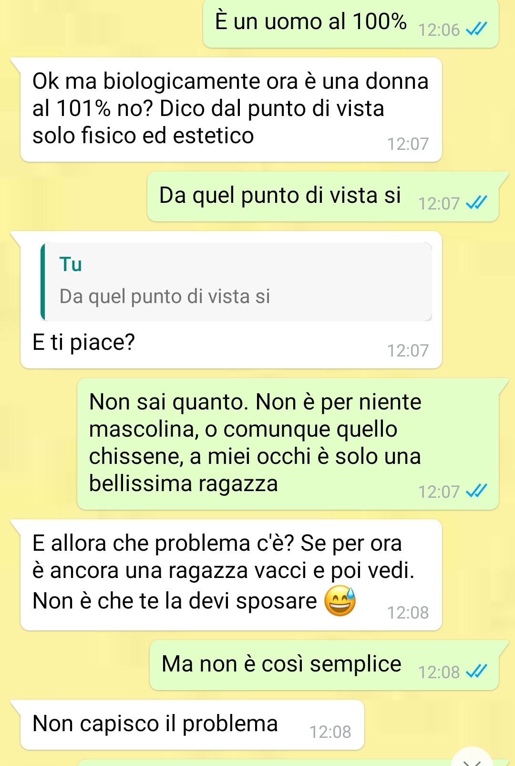Tap the 12:08 timestamp on "Non capisco il problema"

point(330,732)
